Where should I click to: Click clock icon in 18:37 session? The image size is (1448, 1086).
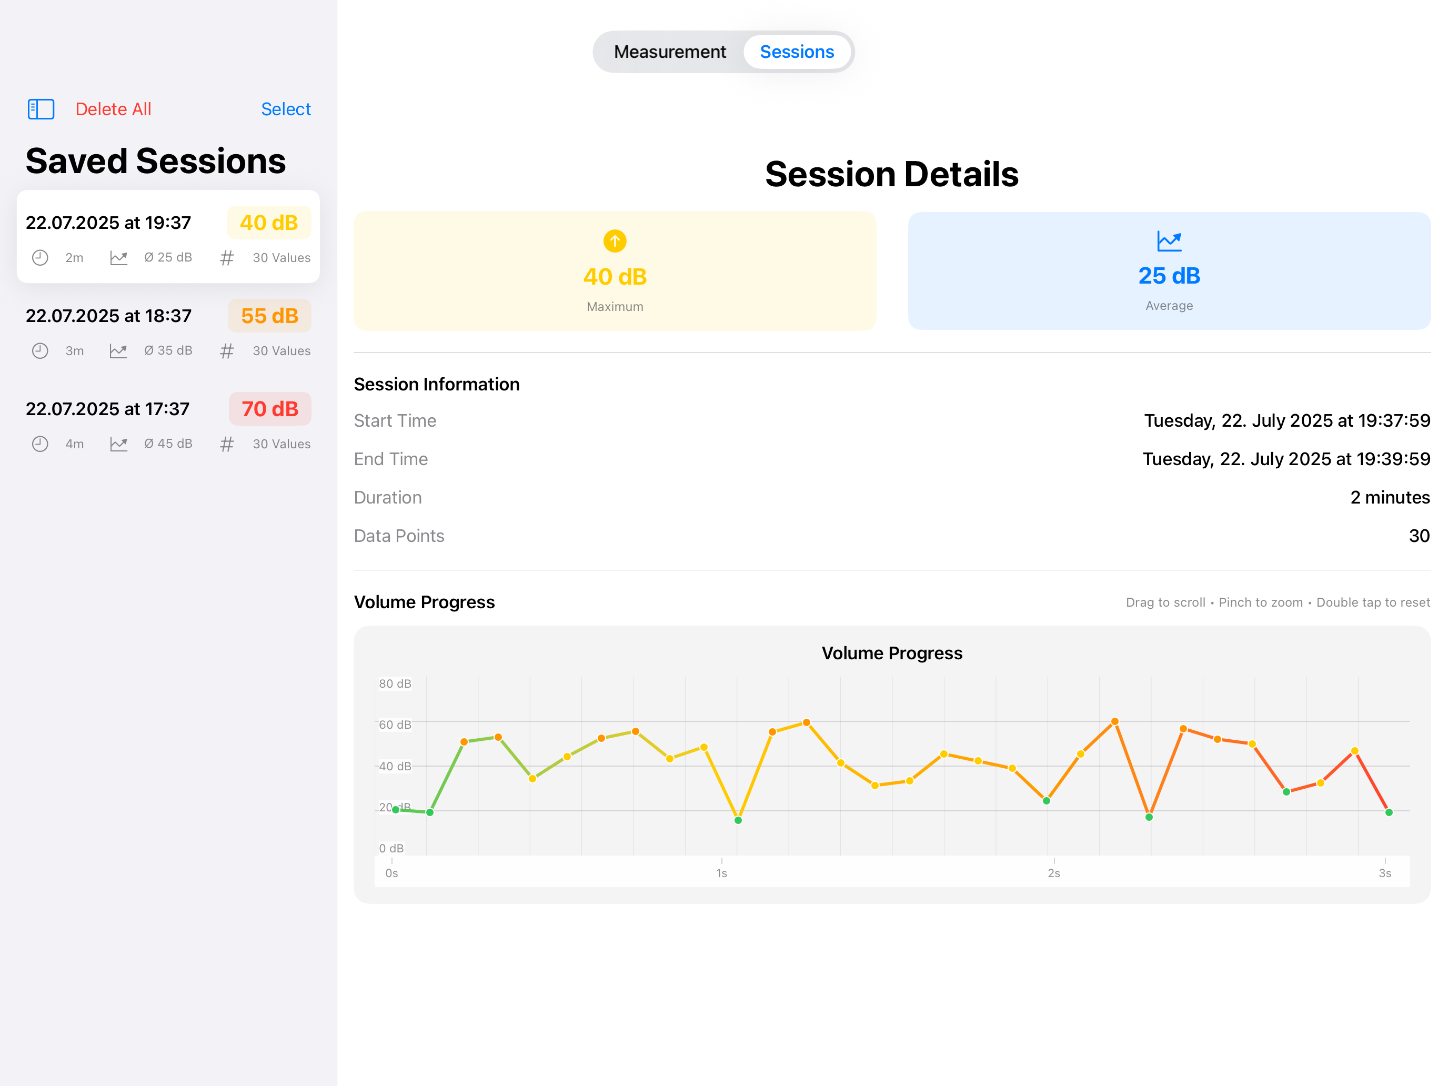(40, 351)
